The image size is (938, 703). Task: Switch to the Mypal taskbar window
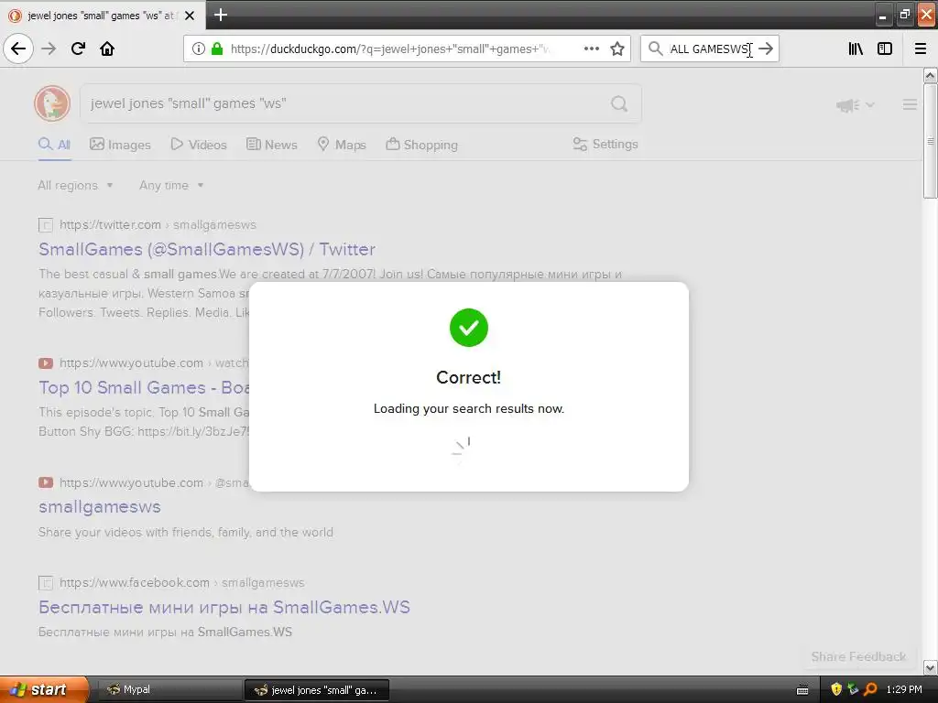click(x=169, y=689)
